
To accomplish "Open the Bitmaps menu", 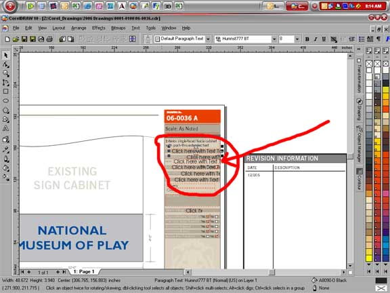I will click(x=118, y=28).
